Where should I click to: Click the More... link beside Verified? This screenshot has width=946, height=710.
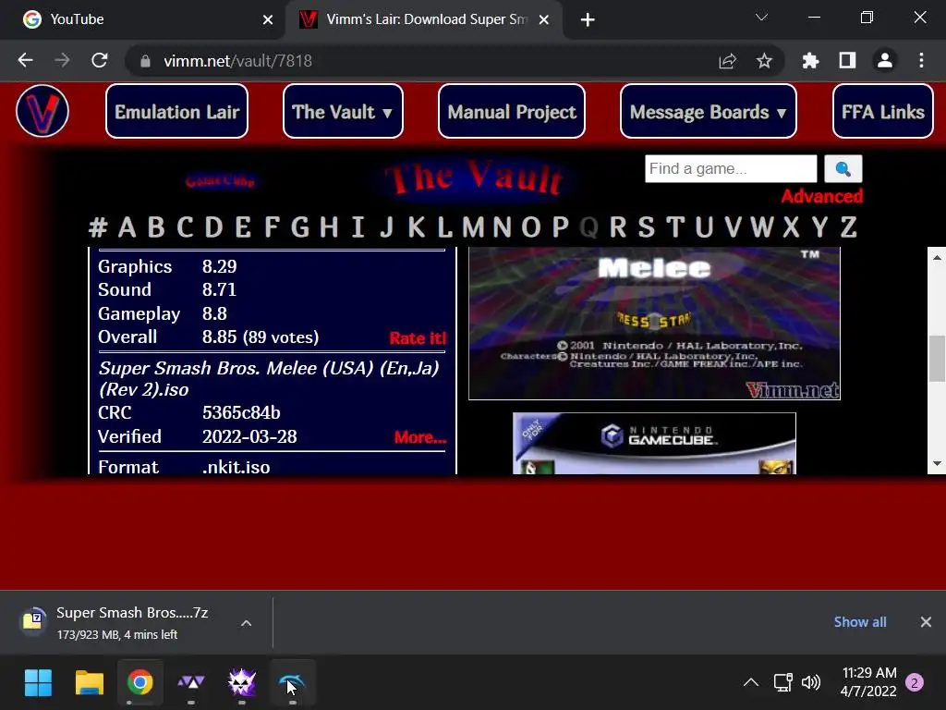[420, 437]
